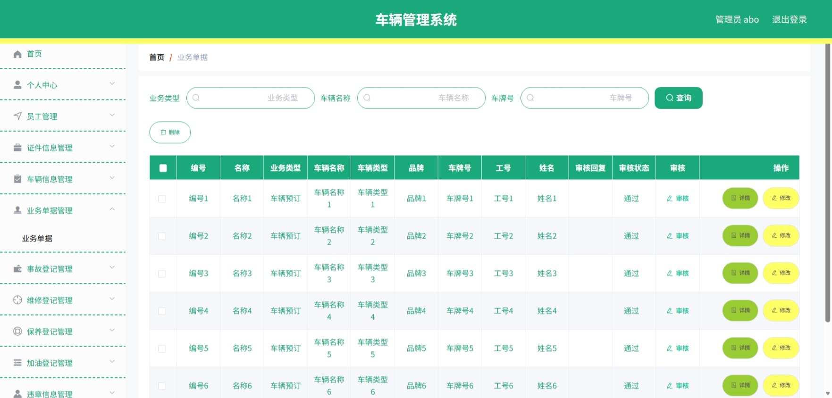
Task: Tick the select-all checkbox in table header
Action: click(163, 168)
